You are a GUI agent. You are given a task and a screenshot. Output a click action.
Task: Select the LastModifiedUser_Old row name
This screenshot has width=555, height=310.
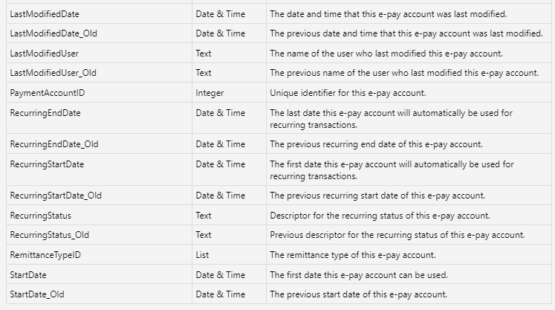[54, 73]
